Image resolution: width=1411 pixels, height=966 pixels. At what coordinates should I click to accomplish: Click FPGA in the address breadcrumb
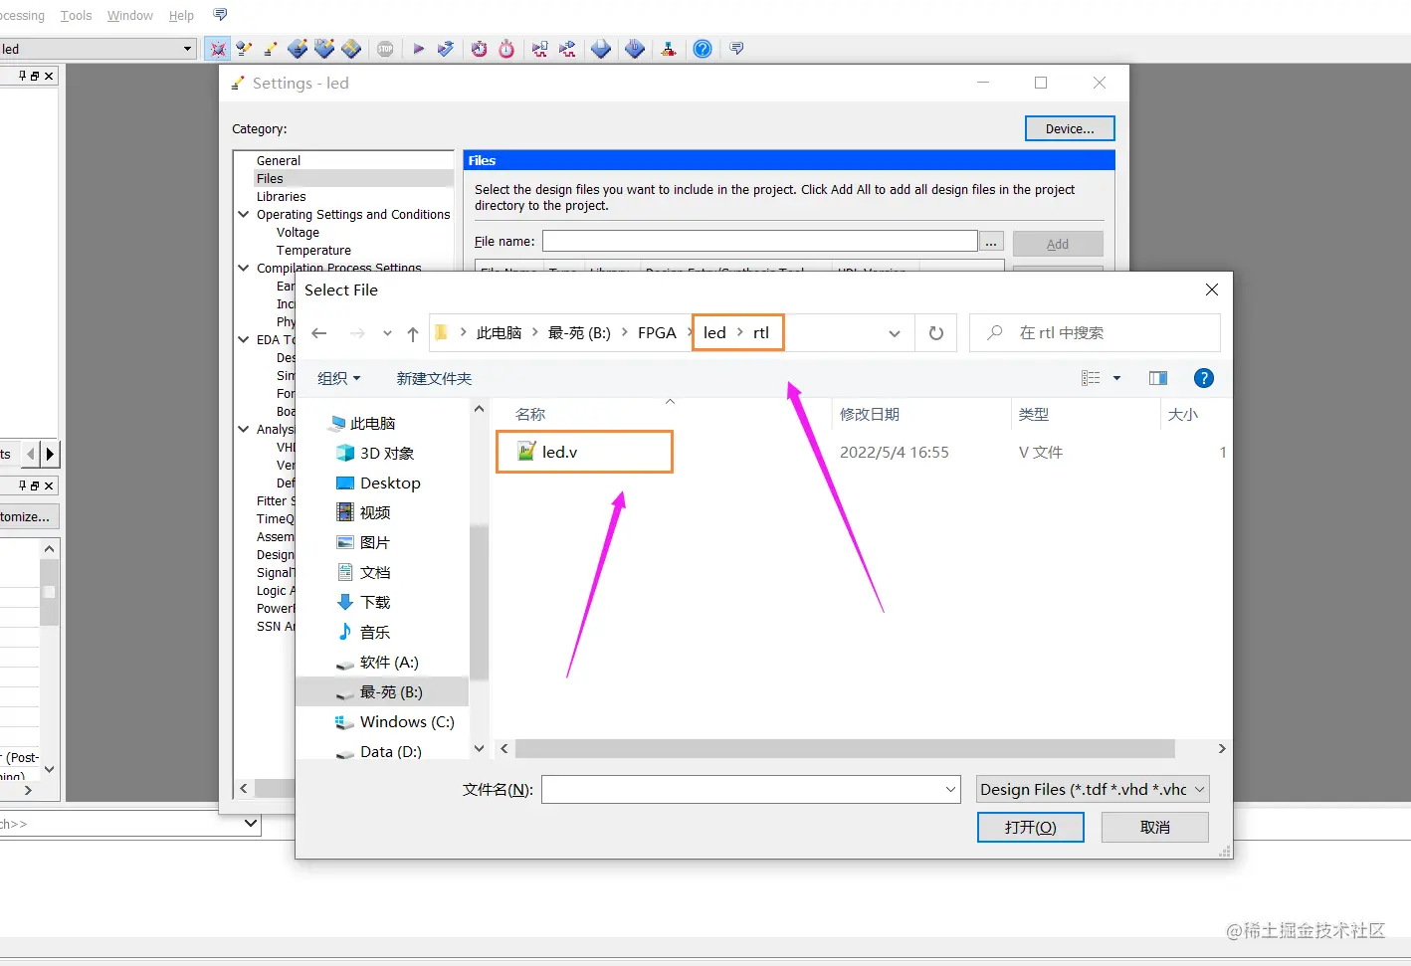(657, 333)
